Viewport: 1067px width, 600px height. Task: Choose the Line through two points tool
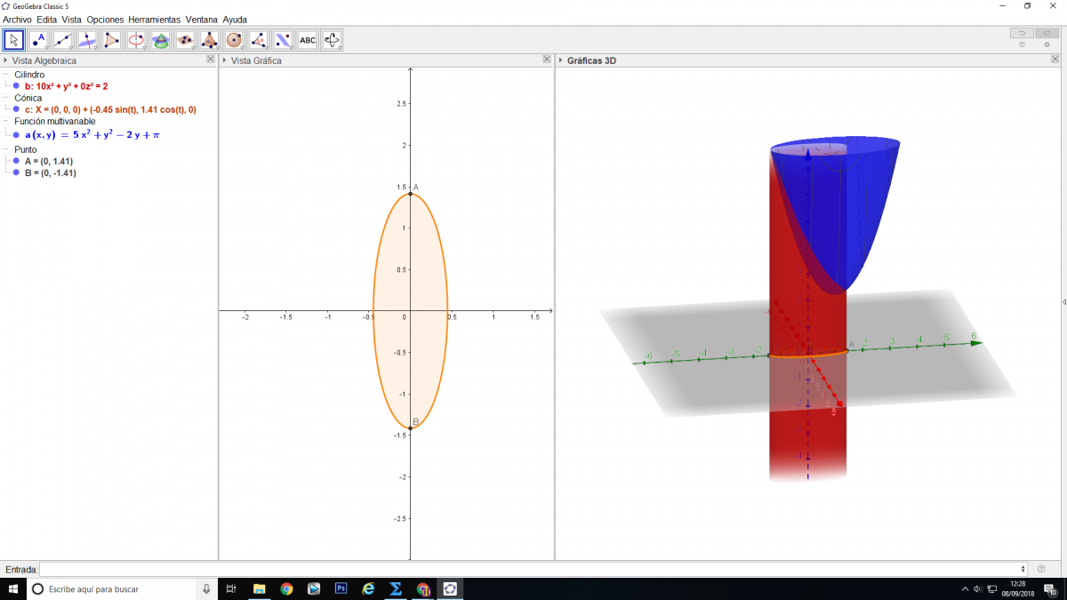[x=62, y=40]
